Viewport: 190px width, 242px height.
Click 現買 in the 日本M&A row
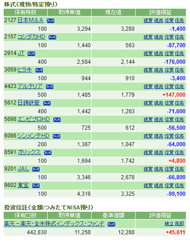point(148,21)
